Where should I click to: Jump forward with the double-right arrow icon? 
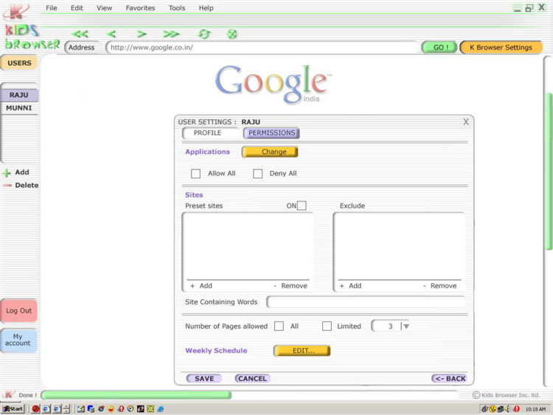click(x=171, y=34)
